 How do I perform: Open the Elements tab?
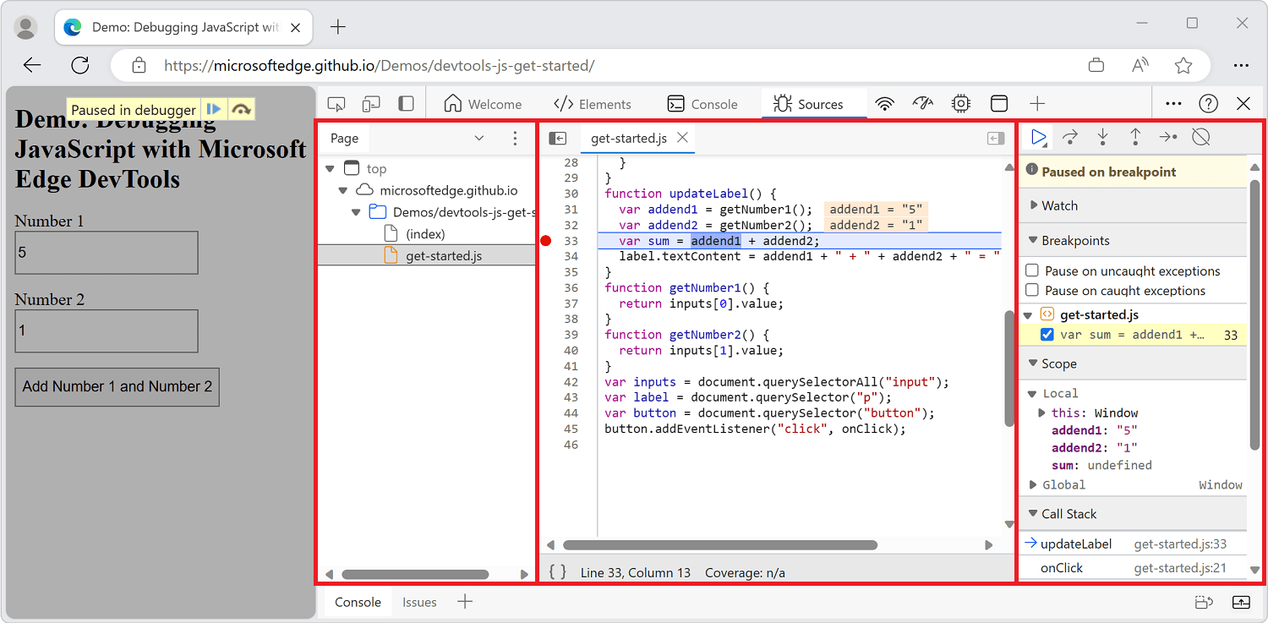(593, 104)
